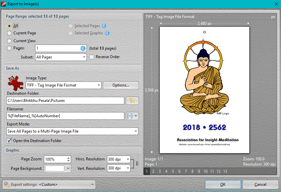Click the browse destination folder icon

click(132, 101)
